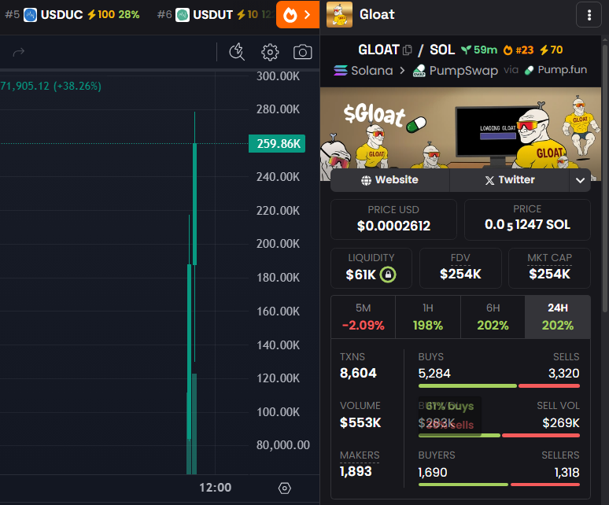Click the 300.00K price axis label
This screenshot has width=609, height=505.
[278, 76]
